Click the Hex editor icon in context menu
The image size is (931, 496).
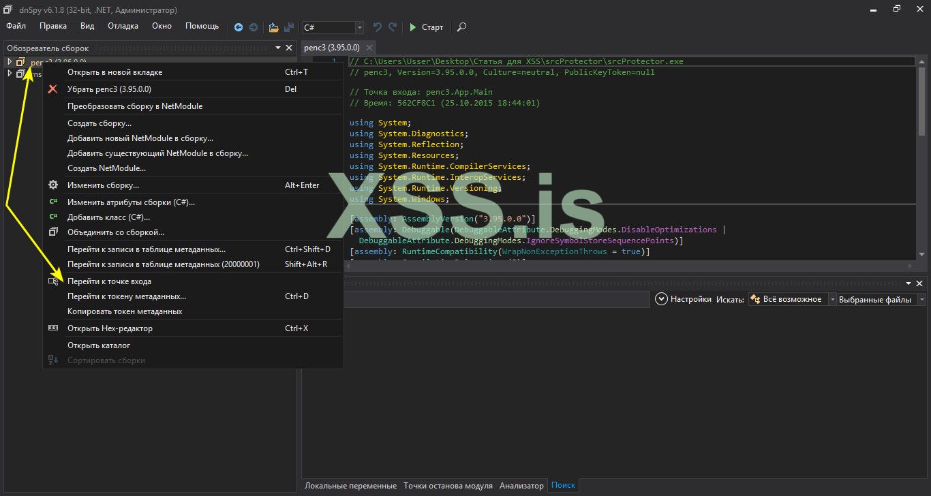tap(53, 328)
